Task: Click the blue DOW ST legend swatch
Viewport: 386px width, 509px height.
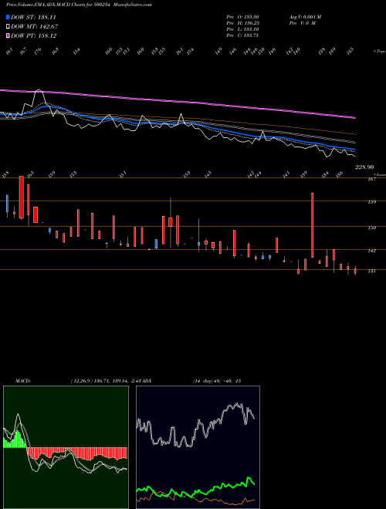Action: (x=8, y=17)
